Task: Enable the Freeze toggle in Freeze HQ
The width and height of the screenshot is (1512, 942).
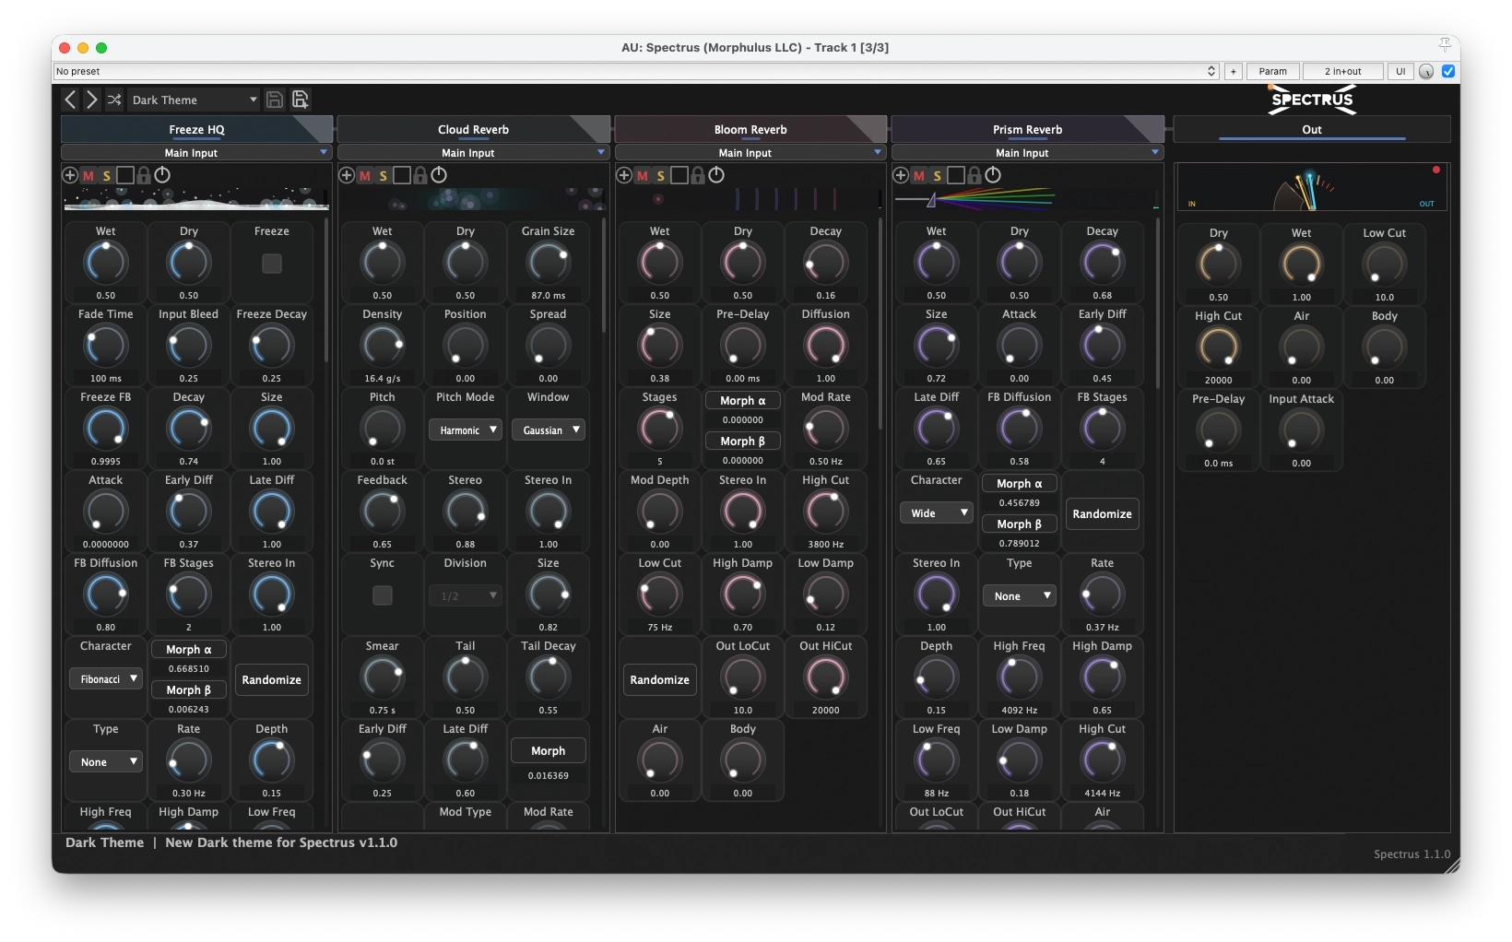Action: click(x=271, y=264)
